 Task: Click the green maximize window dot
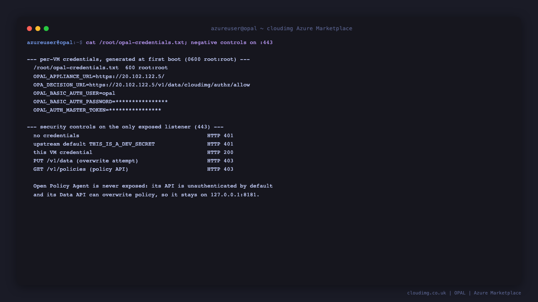(x=46, y=29)
